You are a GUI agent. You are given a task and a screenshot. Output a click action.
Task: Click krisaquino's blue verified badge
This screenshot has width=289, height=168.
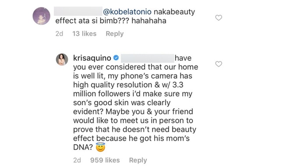[x=116, y=58]
